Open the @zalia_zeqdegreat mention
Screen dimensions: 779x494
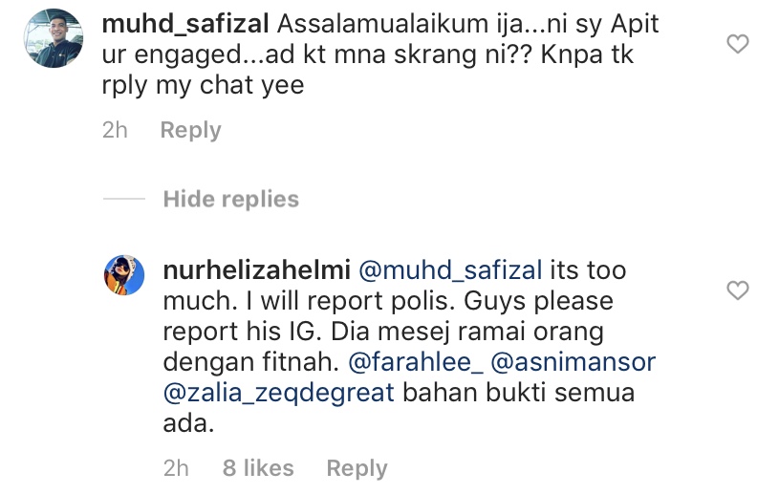[x=279, y=394]
